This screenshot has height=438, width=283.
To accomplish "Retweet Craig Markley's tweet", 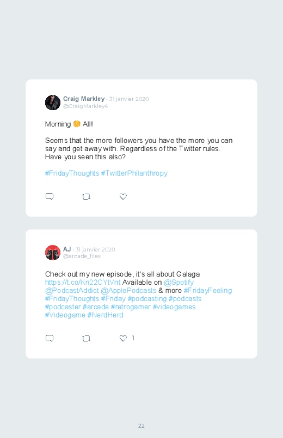I will coord(86,197).
